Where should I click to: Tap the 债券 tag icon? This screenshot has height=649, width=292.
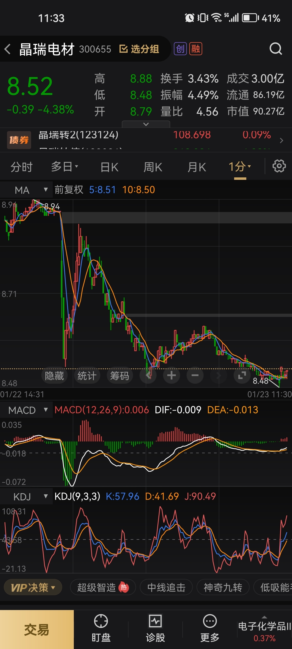point(19,140)
